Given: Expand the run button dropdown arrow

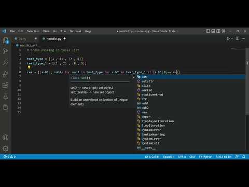Looking at the screenshot, I should pos(232,39).
